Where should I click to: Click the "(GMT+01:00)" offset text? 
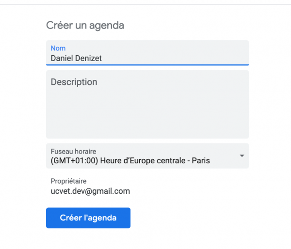point(74,160)
